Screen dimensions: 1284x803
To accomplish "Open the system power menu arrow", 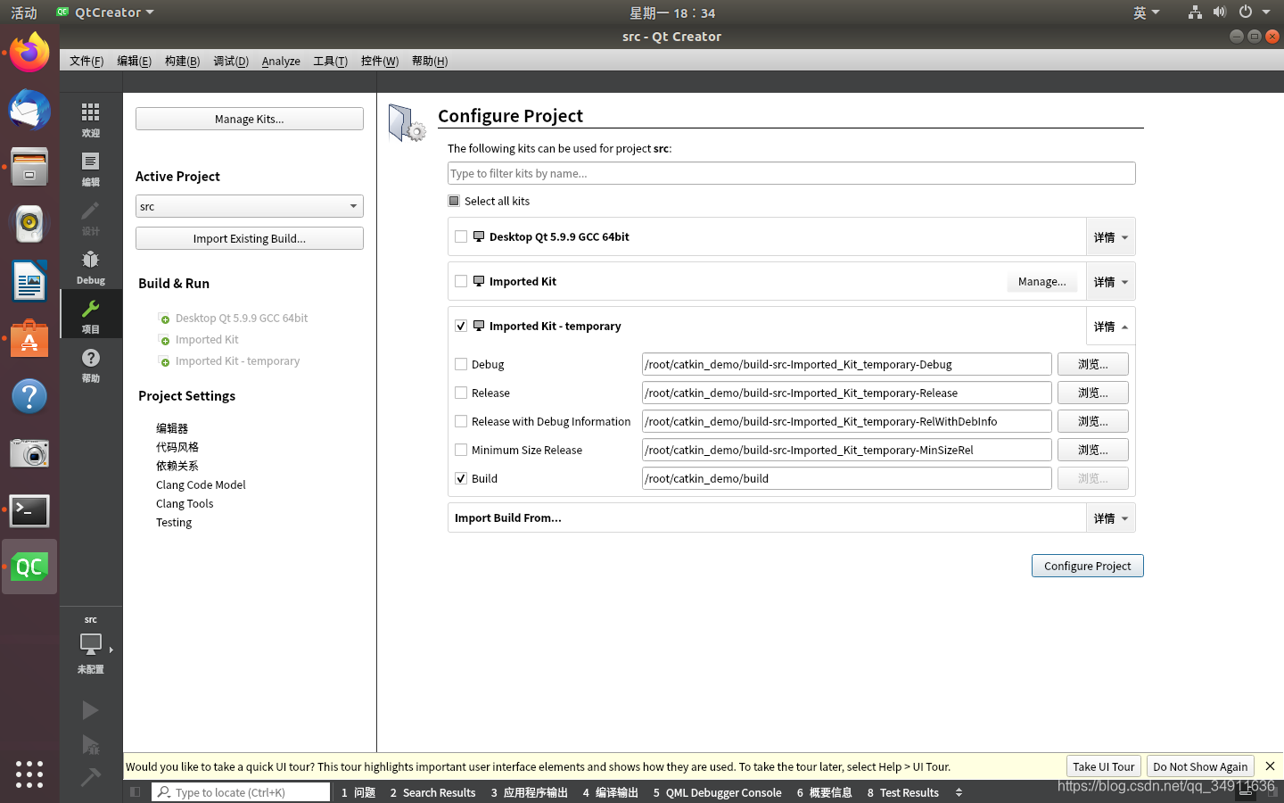I will (1266, 12).
